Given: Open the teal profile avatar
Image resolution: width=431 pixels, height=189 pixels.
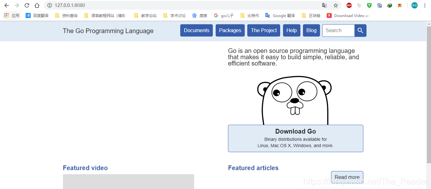Looking at the screenshot, I should (415, 5).
